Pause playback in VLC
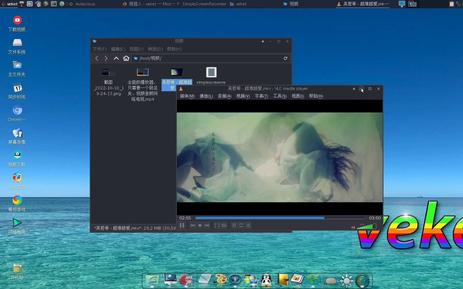This screenshot has height=289, width=463. point(182,226)
